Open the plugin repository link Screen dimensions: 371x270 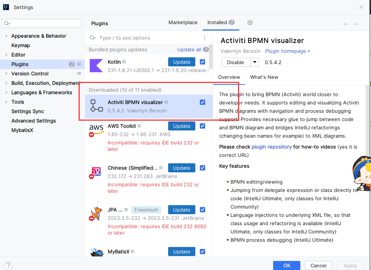[x=272, y=147]
